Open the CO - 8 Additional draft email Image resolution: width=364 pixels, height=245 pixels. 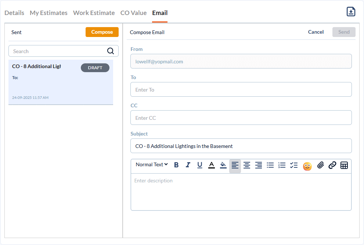61,82
